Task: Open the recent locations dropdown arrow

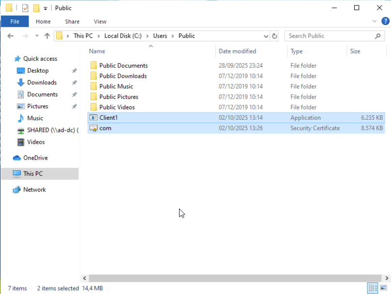Action: tap(37, 36)
